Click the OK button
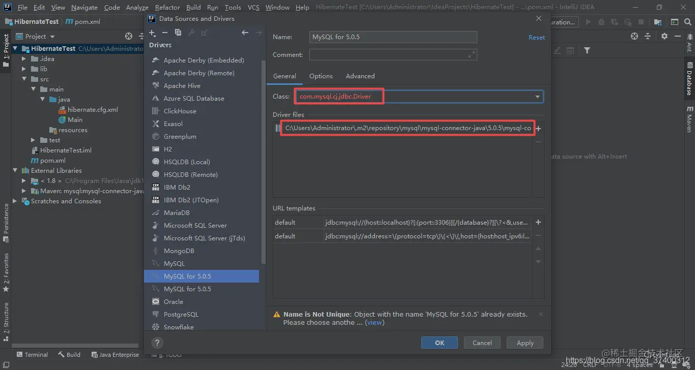695x370 pixels. click(x=440, y=343)
